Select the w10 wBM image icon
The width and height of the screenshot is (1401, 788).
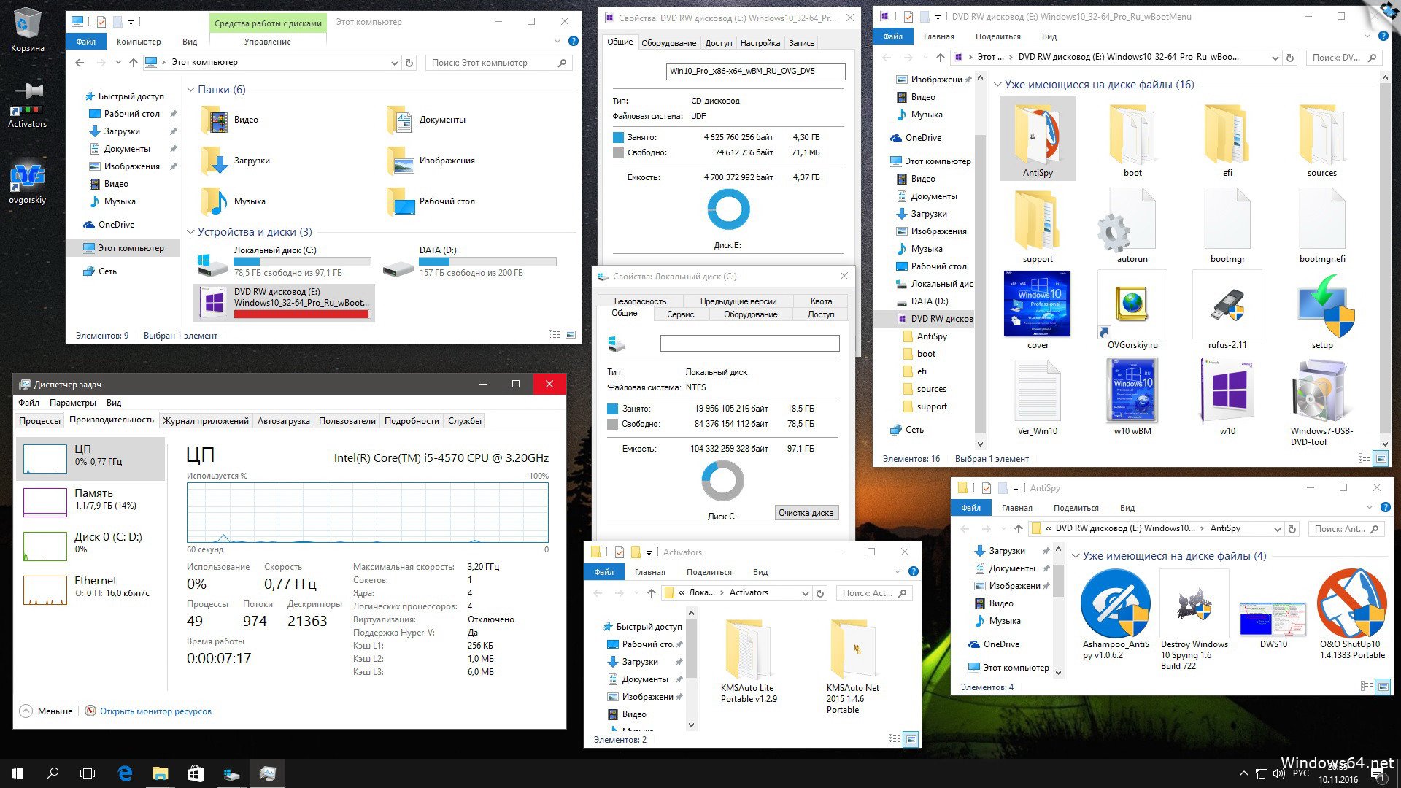[x=1132, y=396]
